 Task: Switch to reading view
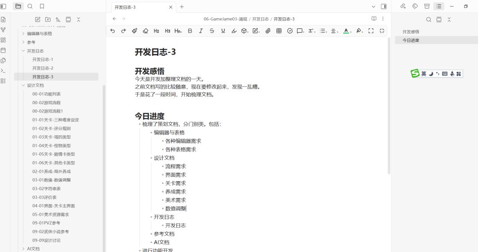(x=374, y=19)
